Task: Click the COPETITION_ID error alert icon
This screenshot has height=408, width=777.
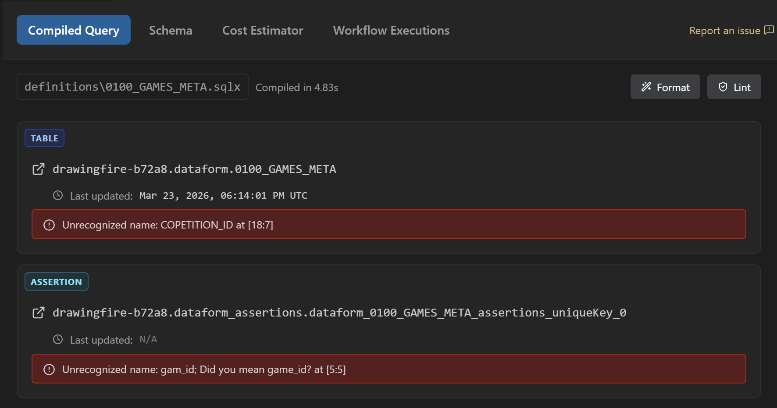Action: (x=49, y=225)
